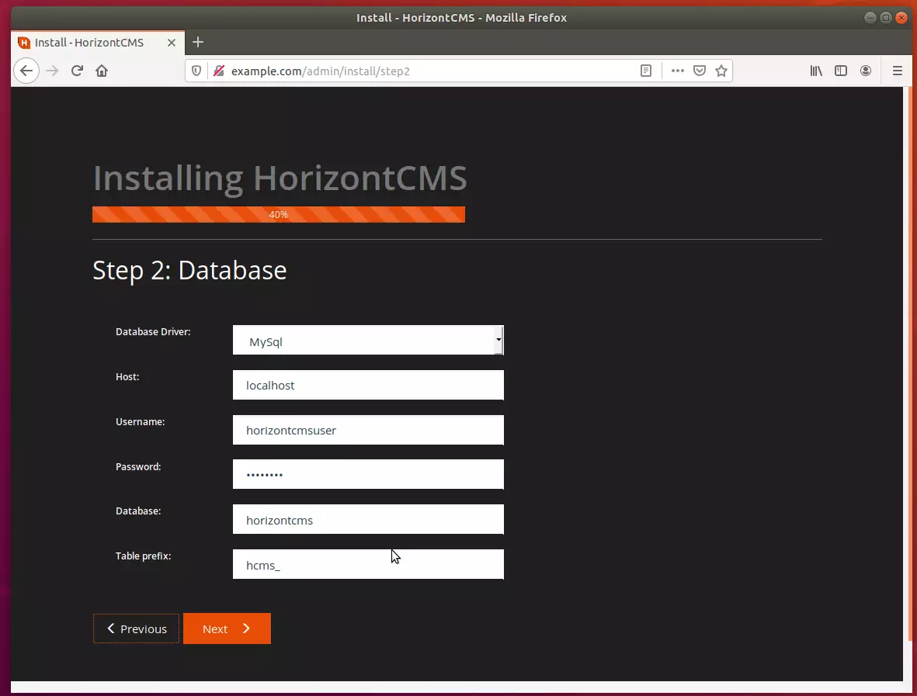Minimize the Firefox window
This screenshot has width=917, height=696.
pos(870,18)
